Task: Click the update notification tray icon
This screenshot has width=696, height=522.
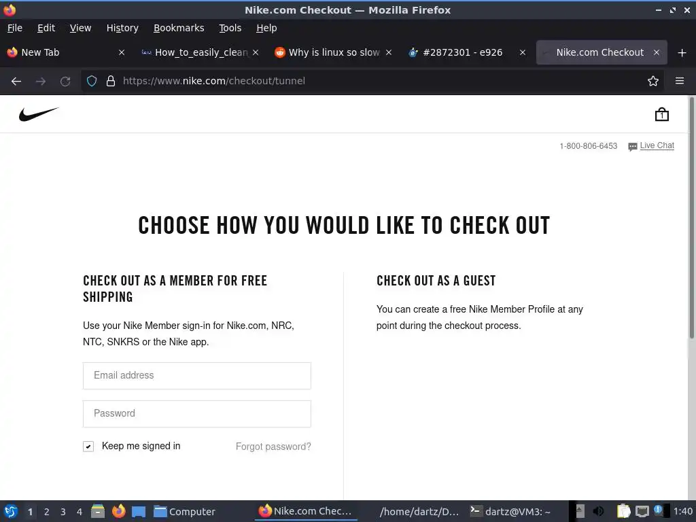Action: (x=658, y=510)
